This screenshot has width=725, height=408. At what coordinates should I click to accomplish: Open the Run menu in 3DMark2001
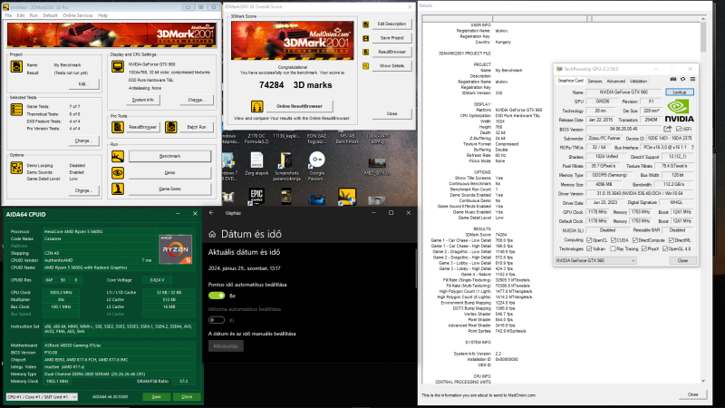point(34,15)
